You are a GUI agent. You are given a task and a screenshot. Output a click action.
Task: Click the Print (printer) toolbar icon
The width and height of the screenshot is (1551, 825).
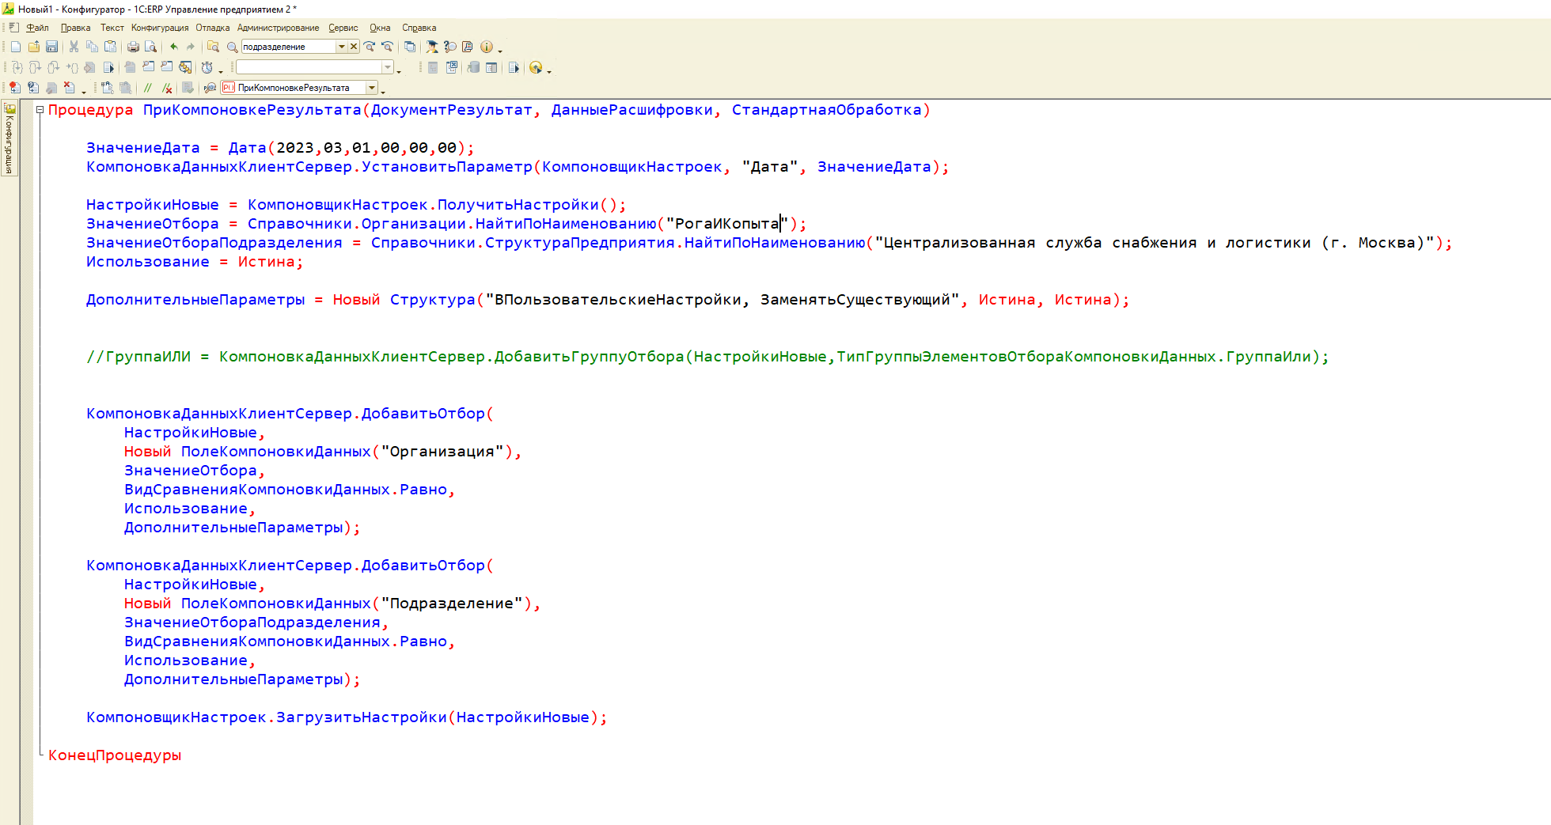pos(133,47)
